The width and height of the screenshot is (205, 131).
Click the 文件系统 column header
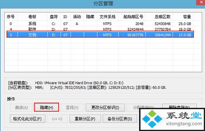point(108,17)
